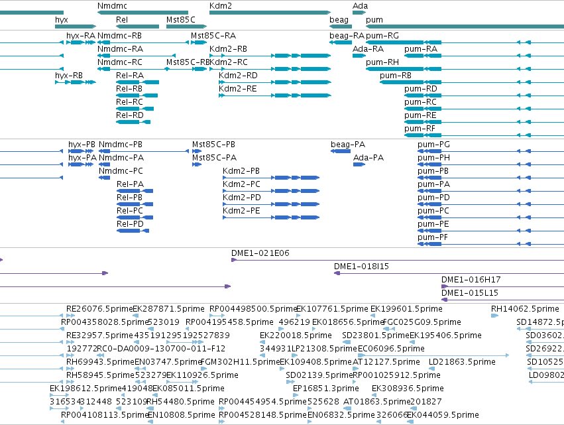Select transcript pum-RH

[382, 62]
